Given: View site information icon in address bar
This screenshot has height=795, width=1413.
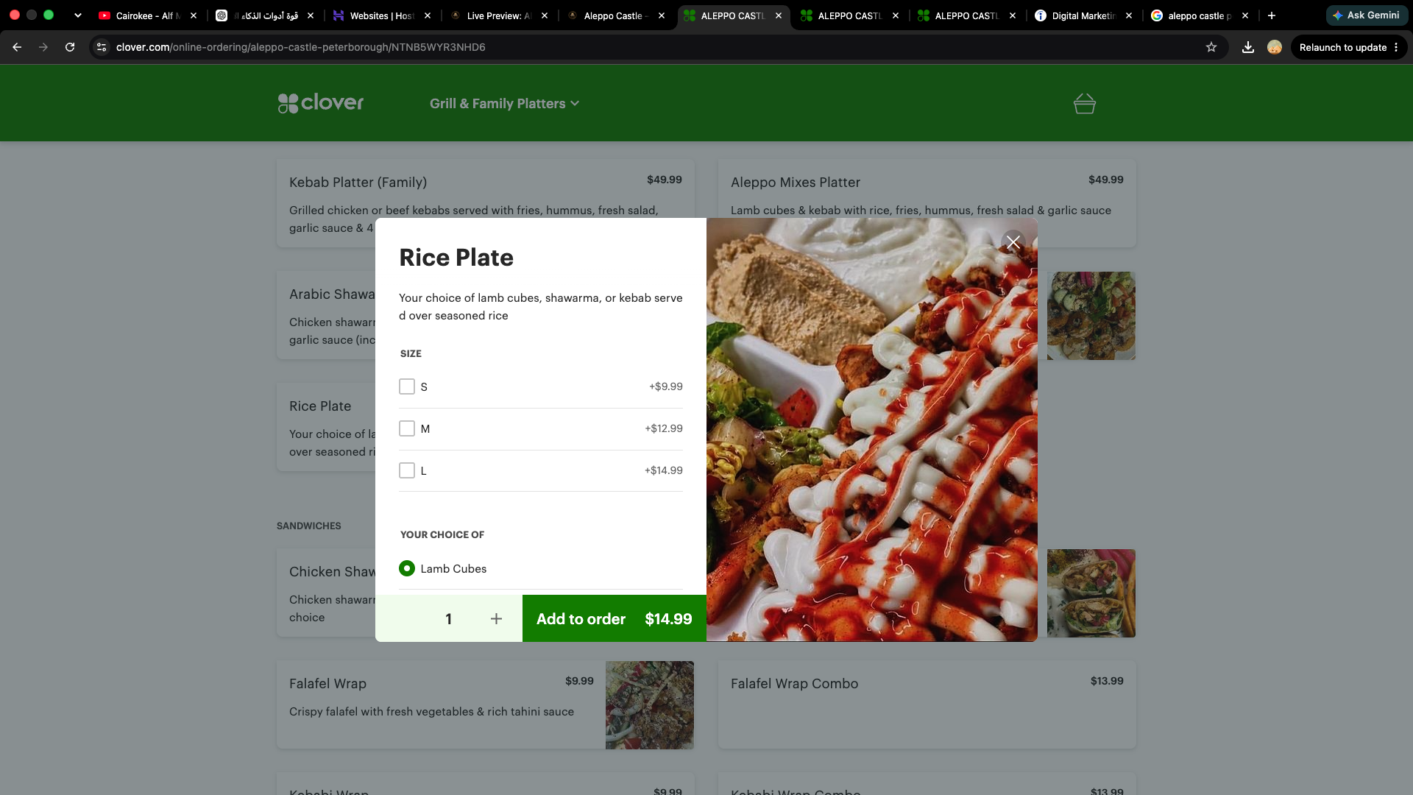Looking at the screenshot, I should coord(102,47).
